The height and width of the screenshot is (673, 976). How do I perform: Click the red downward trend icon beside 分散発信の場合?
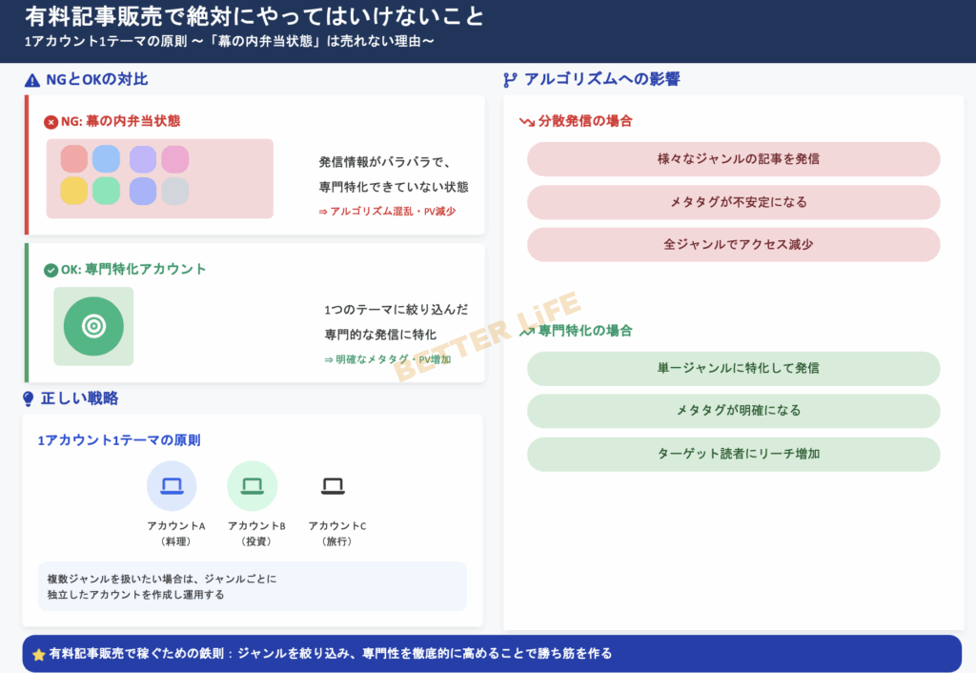[x=526, y=122]
